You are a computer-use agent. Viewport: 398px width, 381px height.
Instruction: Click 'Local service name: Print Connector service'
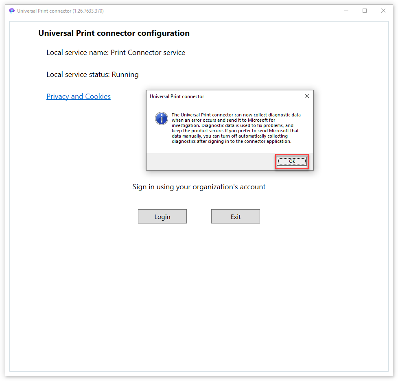[116, 52]
